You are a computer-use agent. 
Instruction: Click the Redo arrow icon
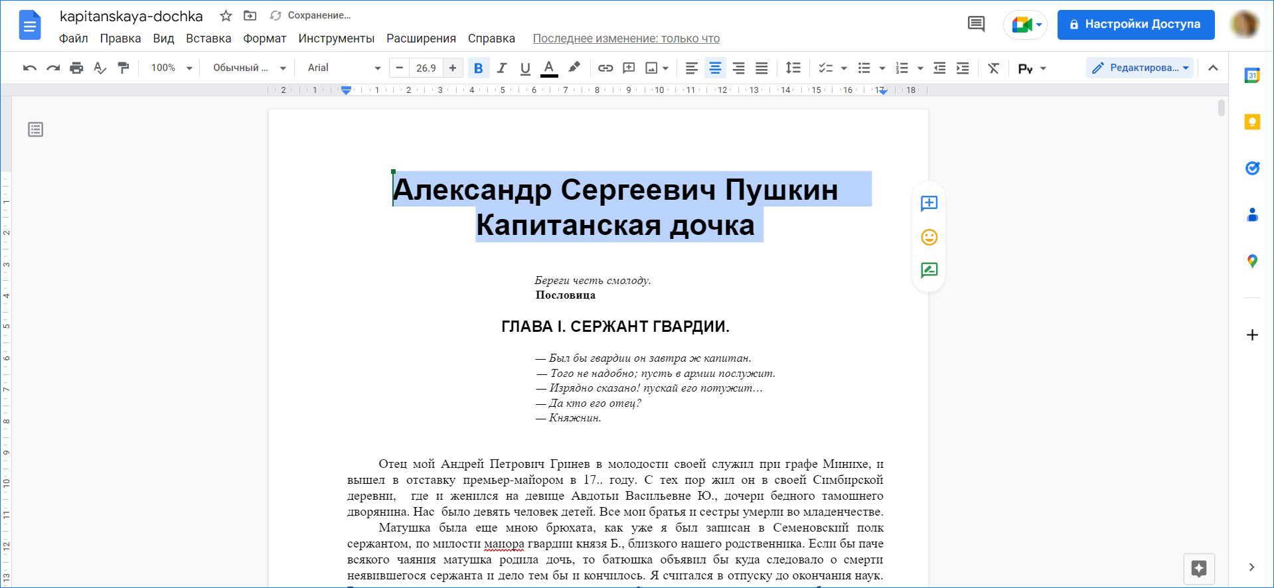click(x=53, y=68)
